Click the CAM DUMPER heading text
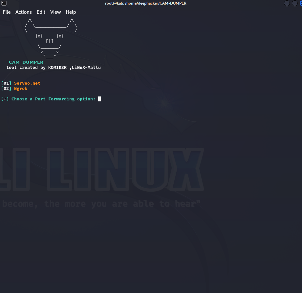 click(26, 62)
